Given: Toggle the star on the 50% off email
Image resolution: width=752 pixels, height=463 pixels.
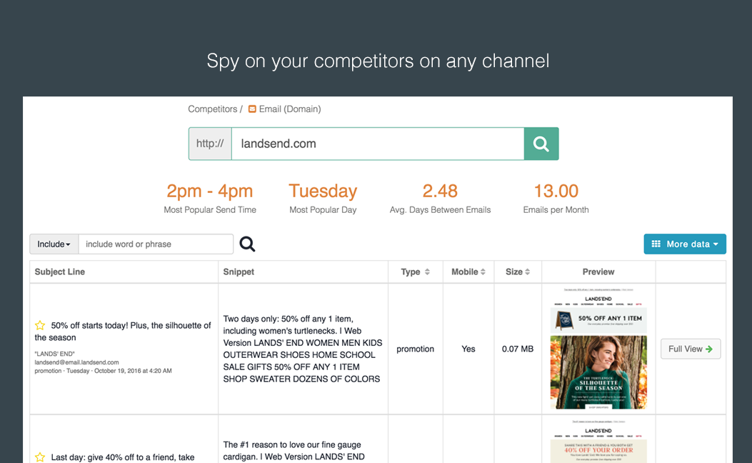Looking at the screenshot, I should tap(38, 325).
